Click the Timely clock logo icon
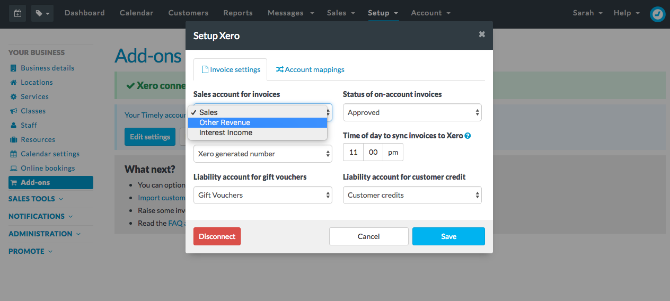Image resolution: width=670 pixels, height=301 pixels. point(657,14)
